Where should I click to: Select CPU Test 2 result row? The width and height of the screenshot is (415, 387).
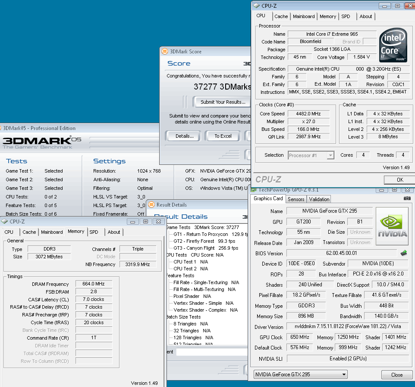click(191, 268)
